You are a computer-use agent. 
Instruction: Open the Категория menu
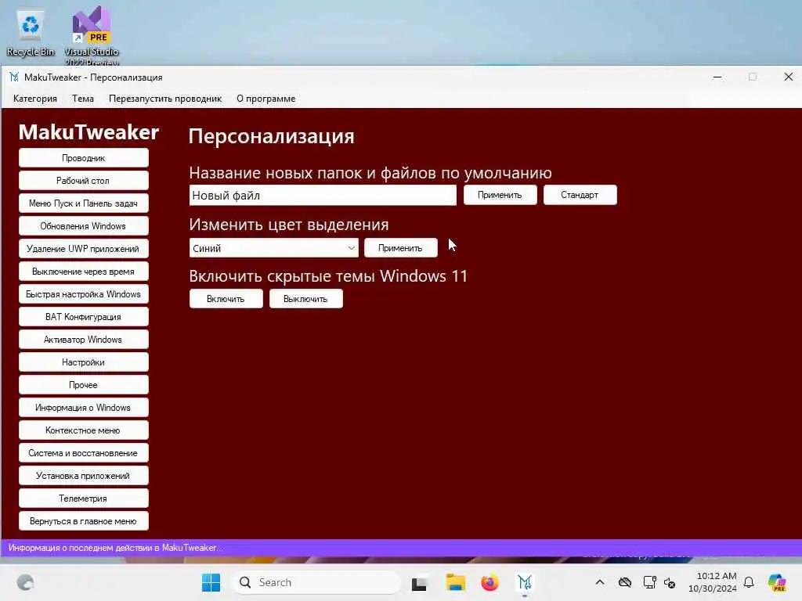click(x=35, y=99)
